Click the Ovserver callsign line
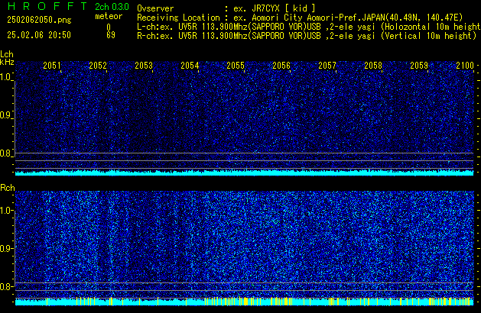Image resolution: width=481 pixels, height=313 pixels. pos(226,8)
